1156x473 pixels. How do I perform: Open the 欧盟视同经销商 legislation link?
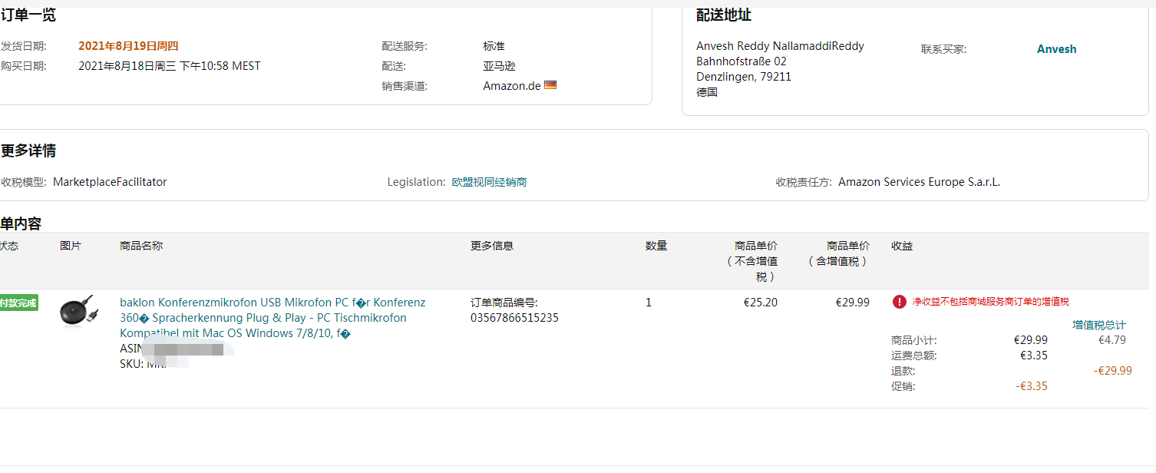tap(489, 182)
